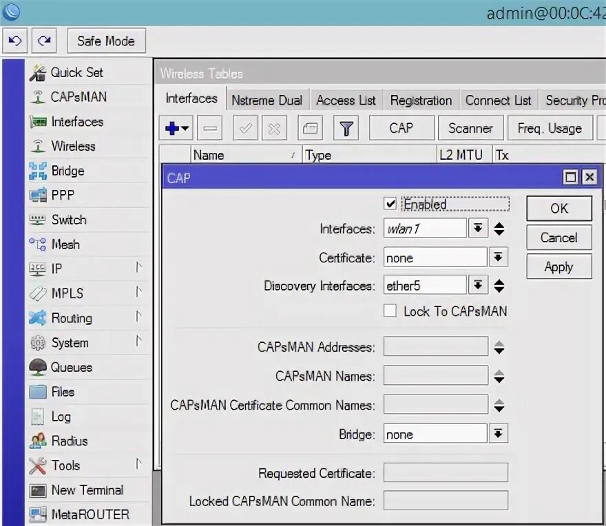Viewport: 606px width, 526px height.
Task: Click Cancel in the CAP dialog
Action: [x=559, y=238]
